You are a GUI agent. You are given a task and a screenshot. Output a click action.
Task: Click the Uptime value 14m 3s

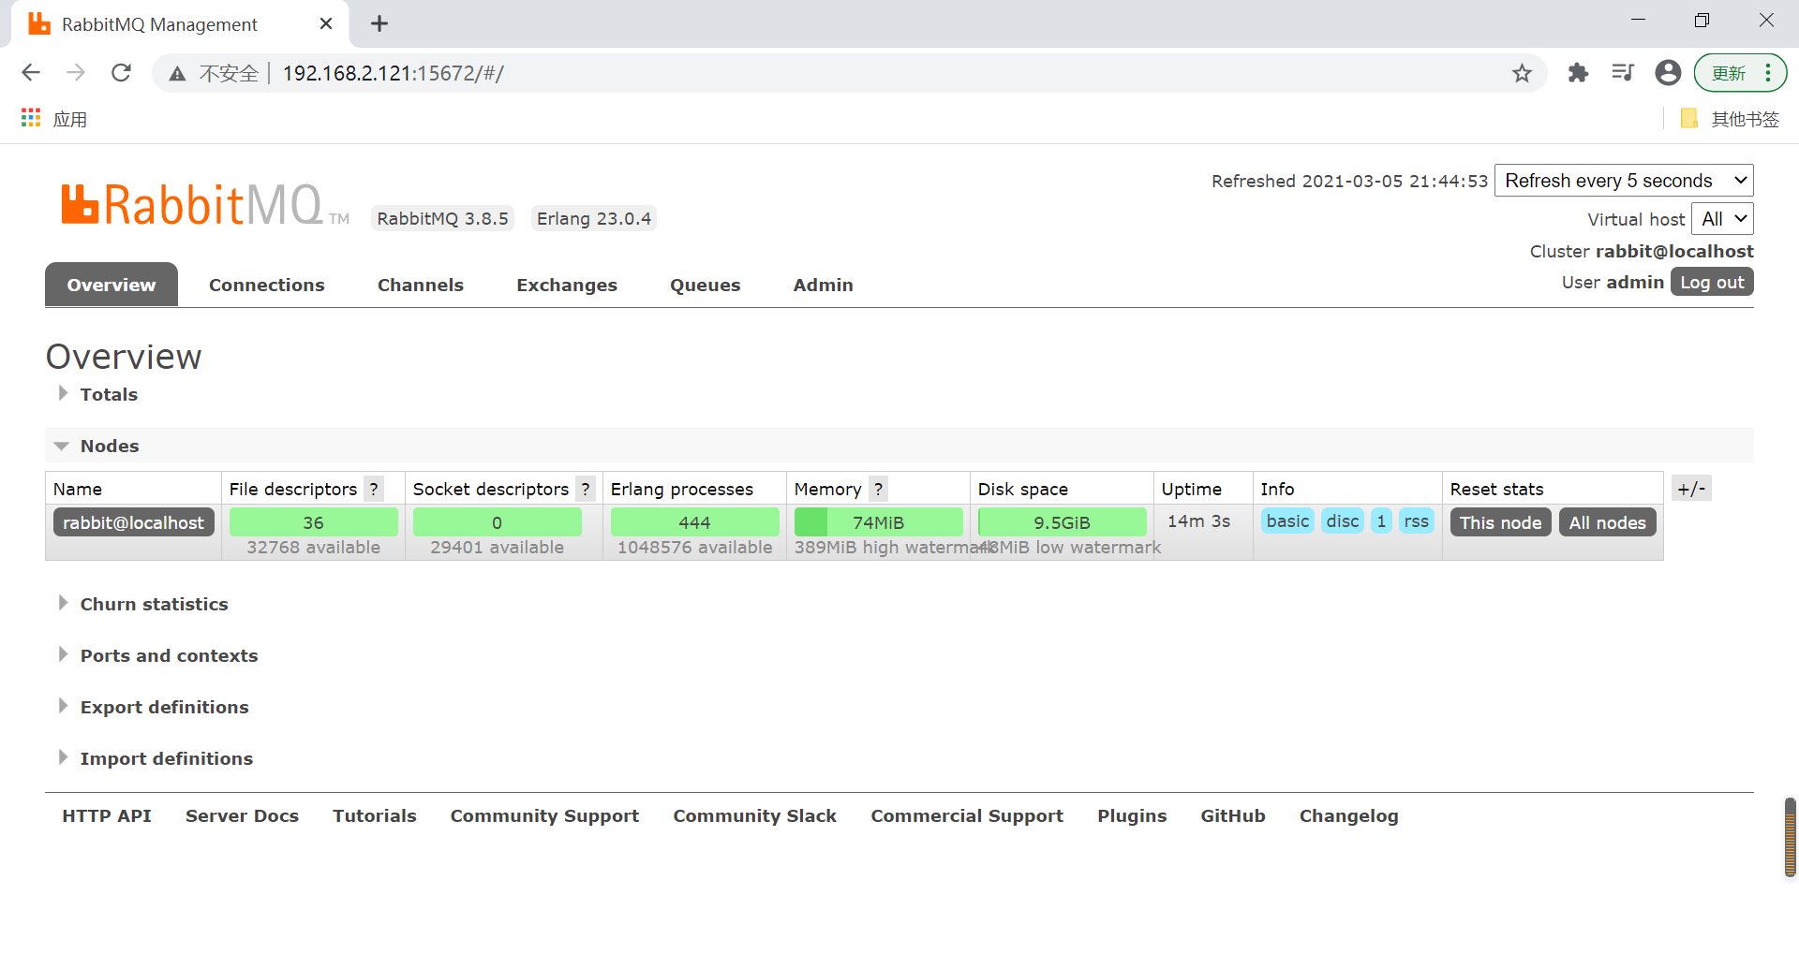[1198, 521]
